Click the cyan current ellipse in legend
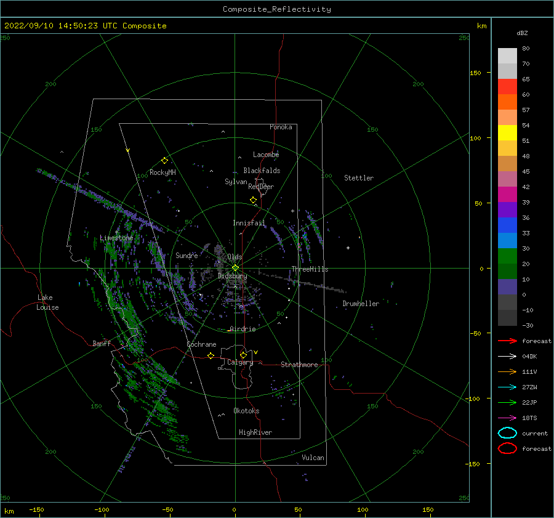This screenshot has width=554, height=518. coord(507,433)
